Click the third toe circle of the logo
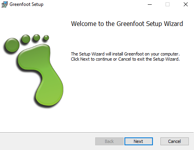 36,37
